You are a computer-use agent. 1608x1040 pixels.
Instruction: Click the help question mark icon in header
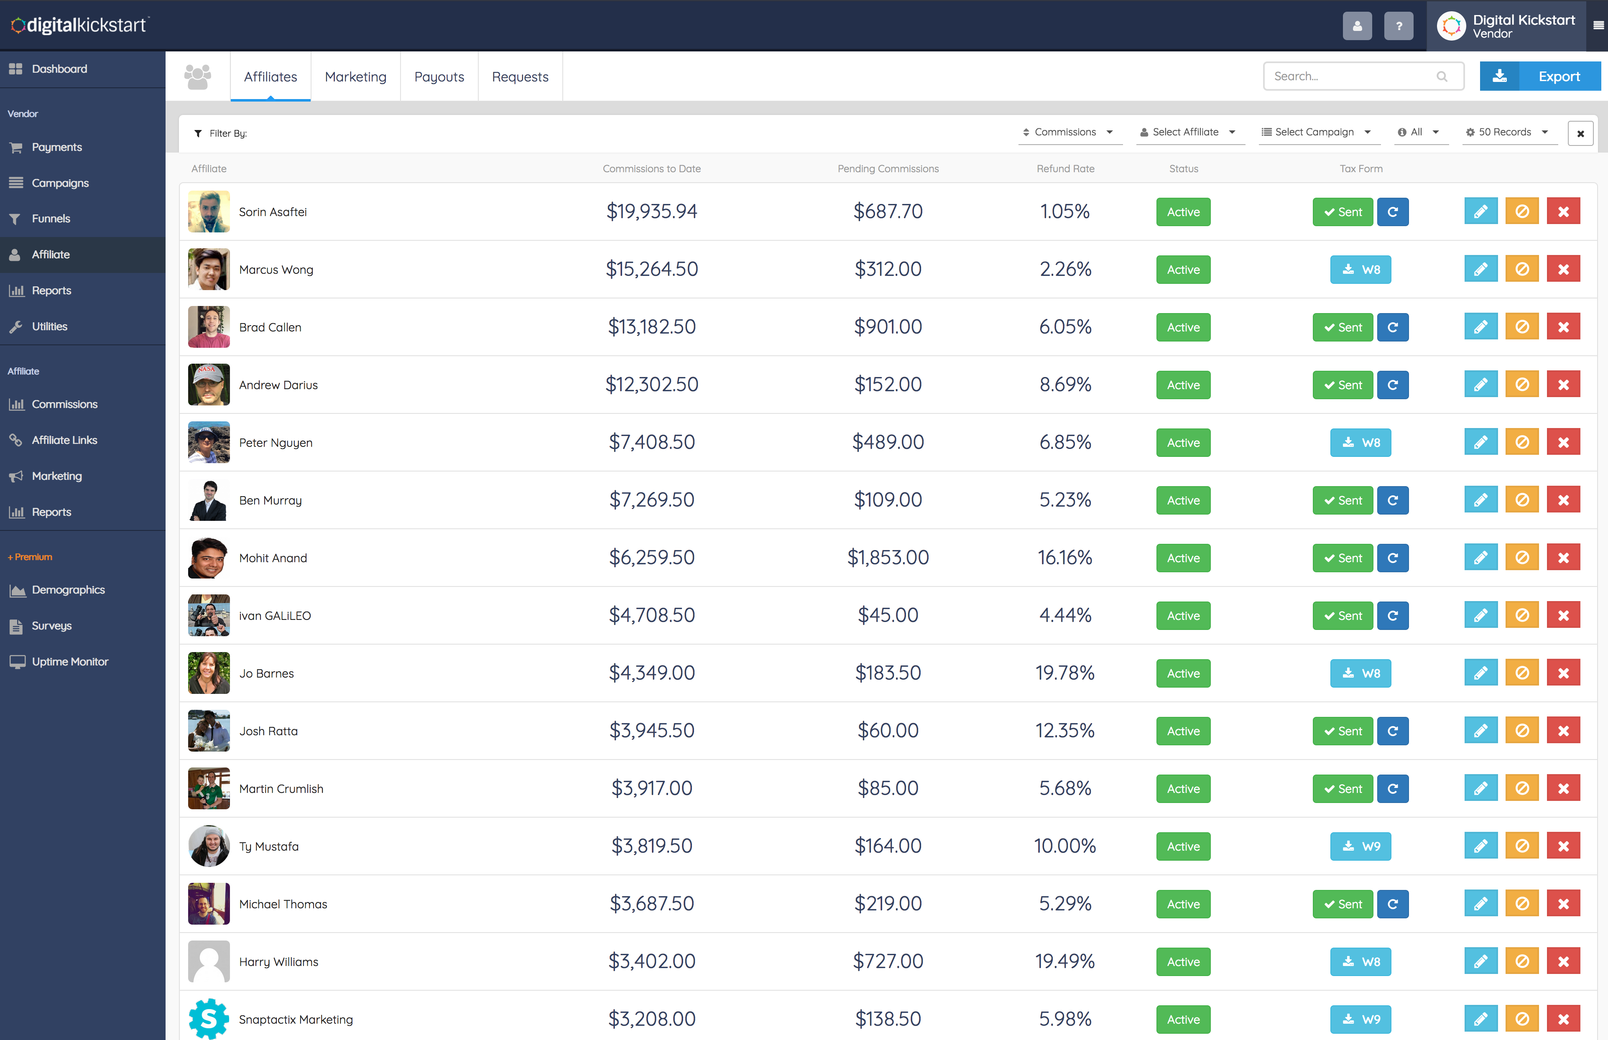(x=1399, y=26)
